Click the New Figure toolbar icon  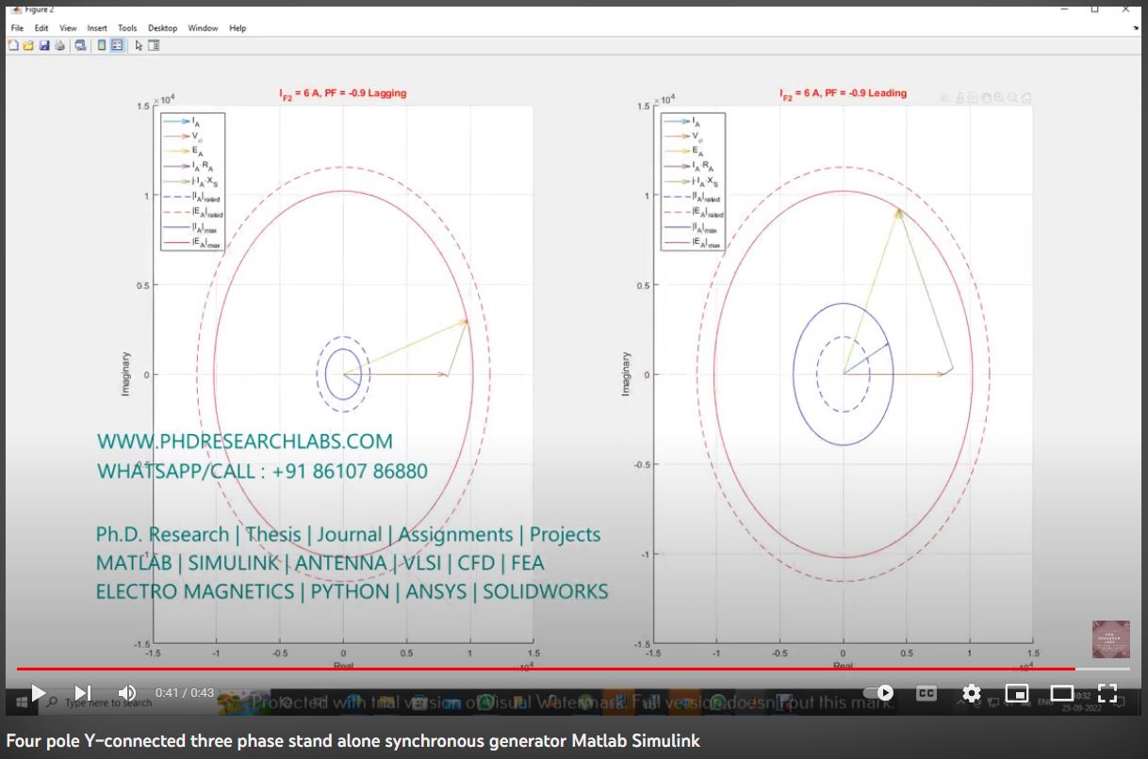[15, 45]
